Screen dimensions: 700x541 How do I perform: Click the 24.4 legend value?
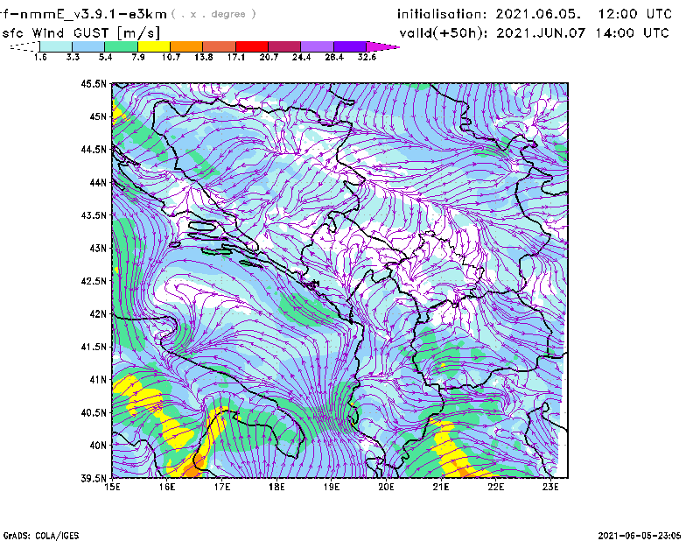pyautogui.click(x=301, y=57)
